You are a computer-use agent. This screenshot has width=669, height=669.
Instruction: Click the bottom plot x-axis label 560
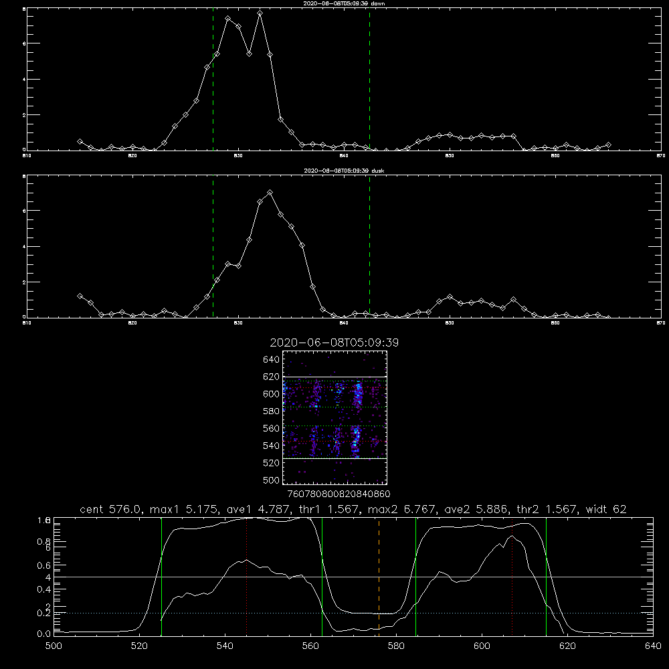point(310,646)
